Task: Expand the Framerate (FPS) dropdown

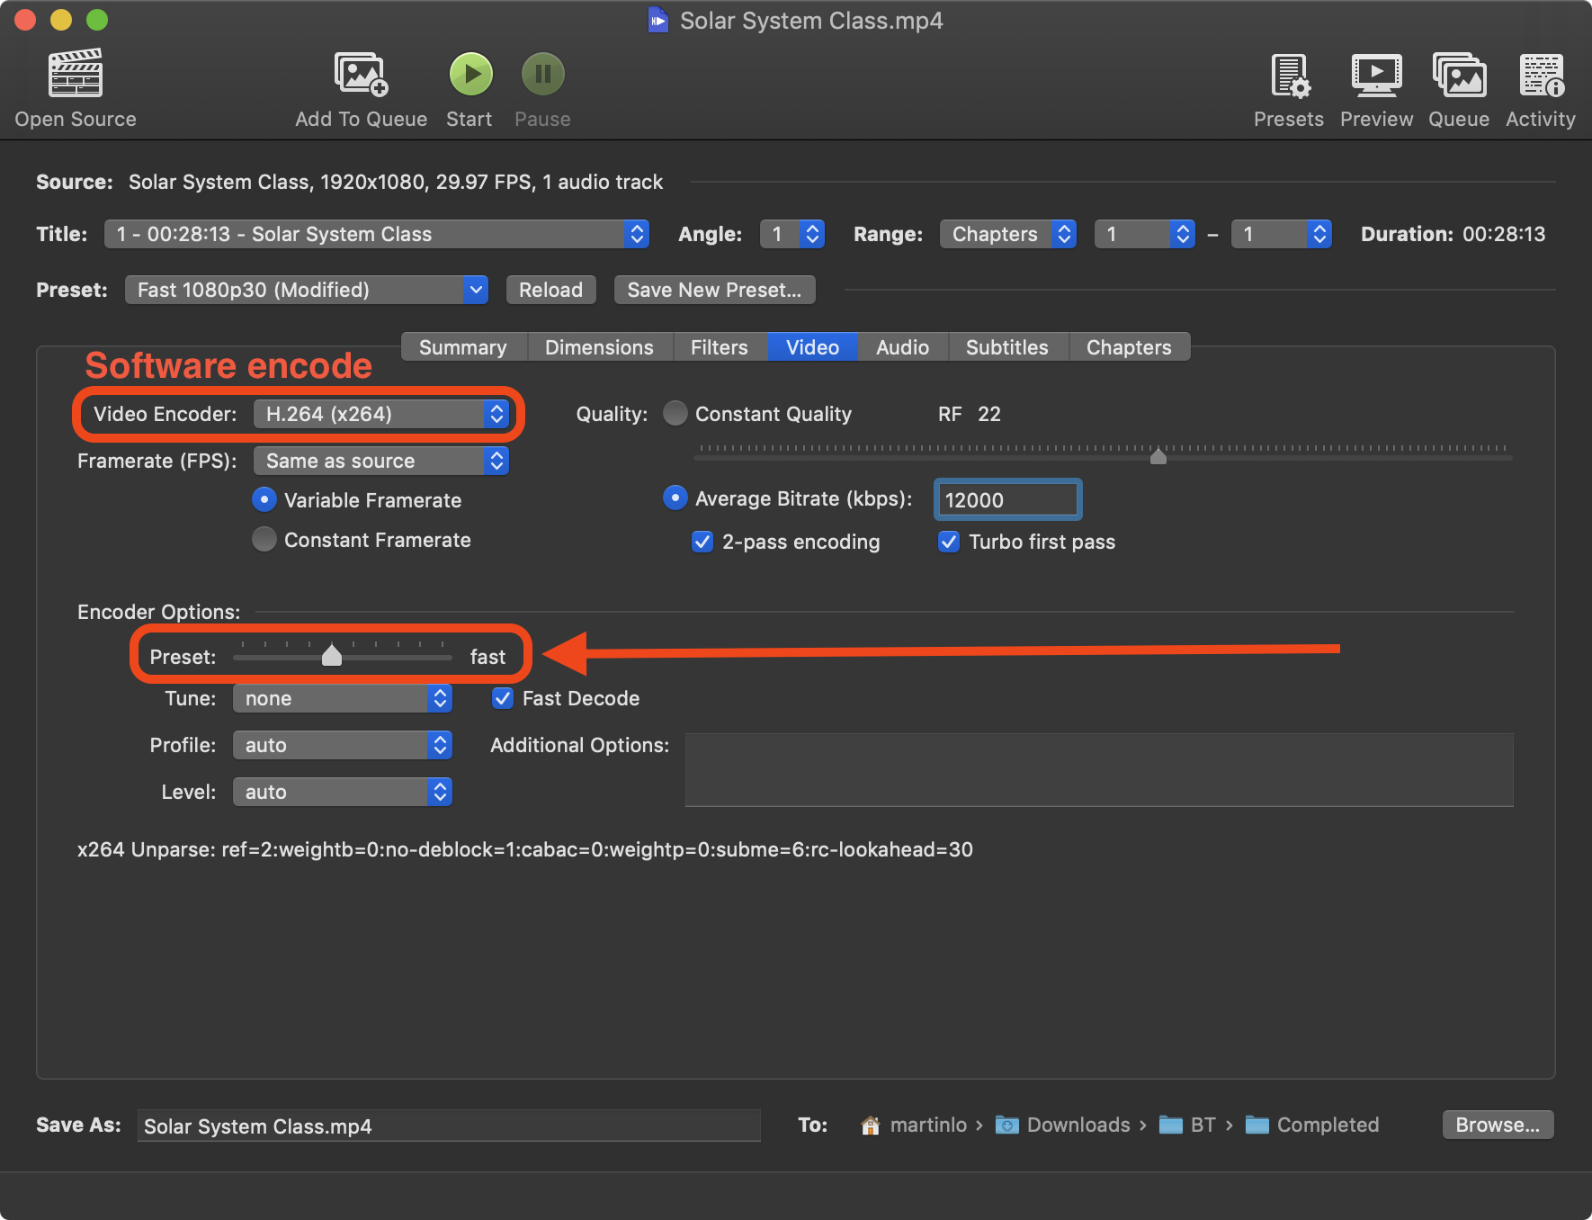Action: 381,461
